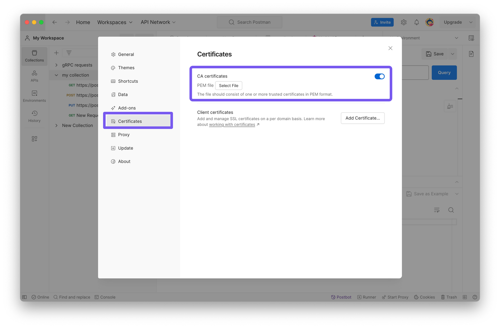Check notifications with the bell icon
The height and width of the screenshot is (328, 500).
click(x=416, y=22)
